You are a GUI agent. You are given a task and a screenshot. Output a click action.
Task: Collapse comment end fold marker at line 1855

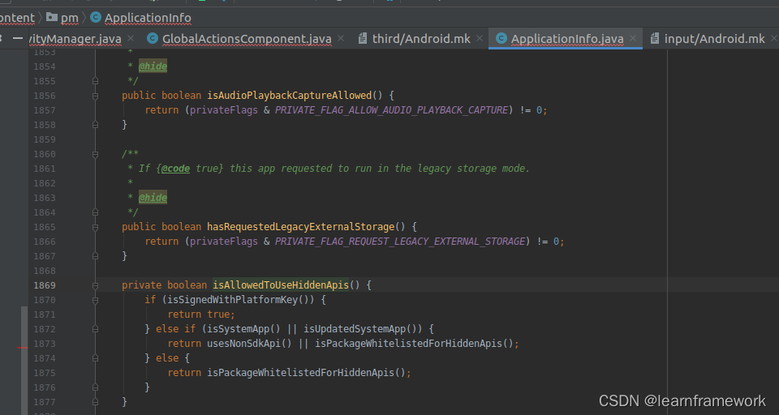96,81
